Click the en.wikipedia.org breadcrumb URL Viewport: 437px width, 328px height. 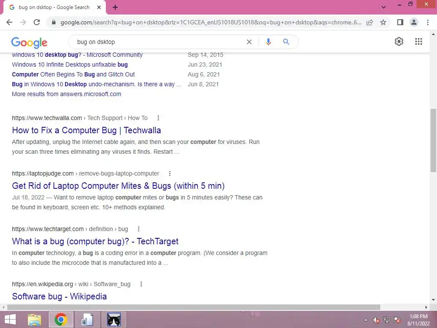coord(71,284)
